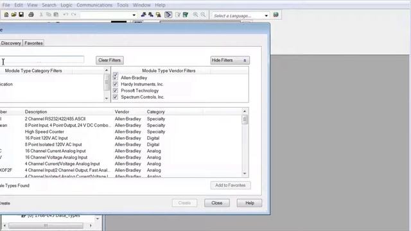Screen dimensions: 411x231
Task: Open the Logic menu
Action: [66, 5]
